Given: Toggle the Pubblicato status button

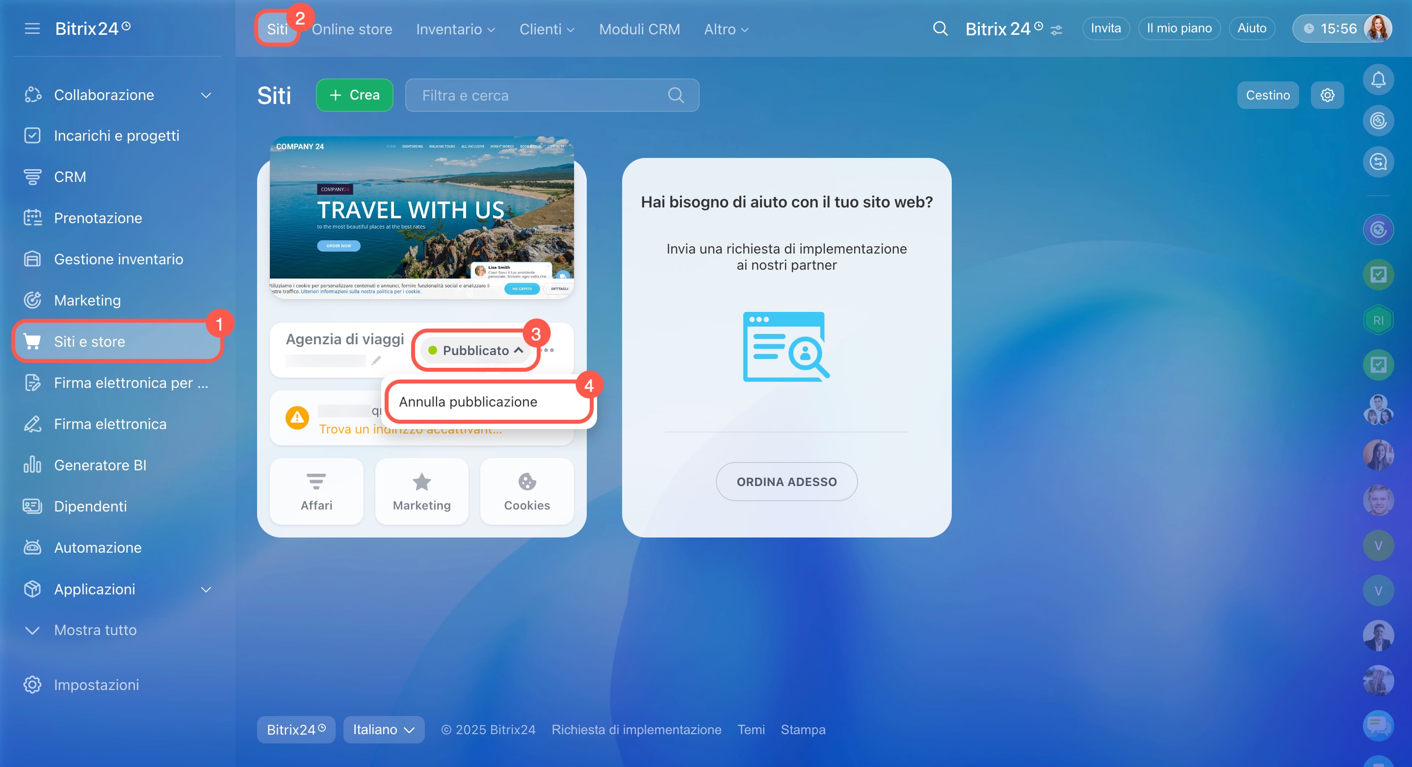Looking at the screenshot, I should (476, 351).
